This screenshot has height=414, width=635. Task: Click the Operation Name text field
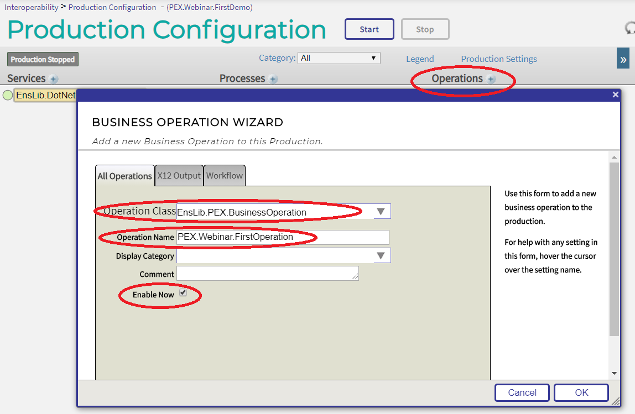pos(283,237)
